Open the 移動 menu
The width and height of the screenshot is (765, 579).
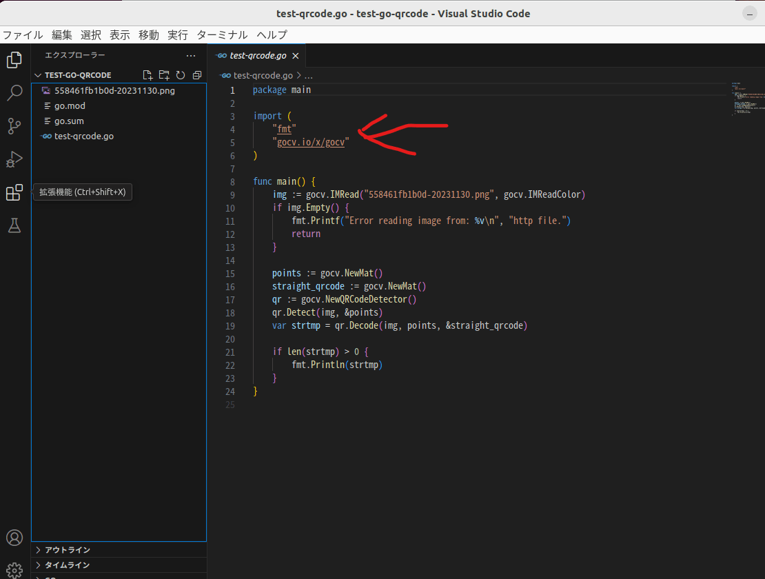point(149,35)
